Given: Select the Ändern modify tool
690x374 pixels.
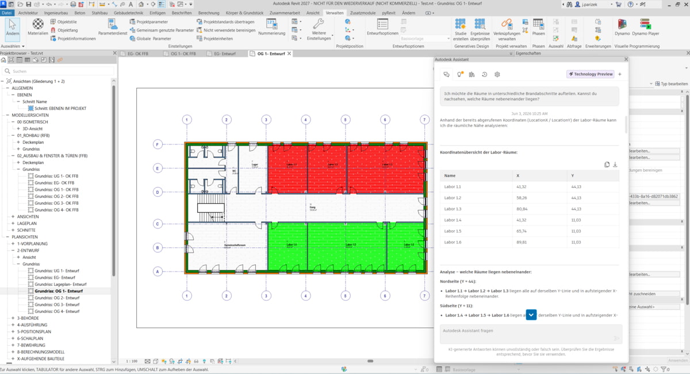Looking at the screenshot, I should [13, 29].
